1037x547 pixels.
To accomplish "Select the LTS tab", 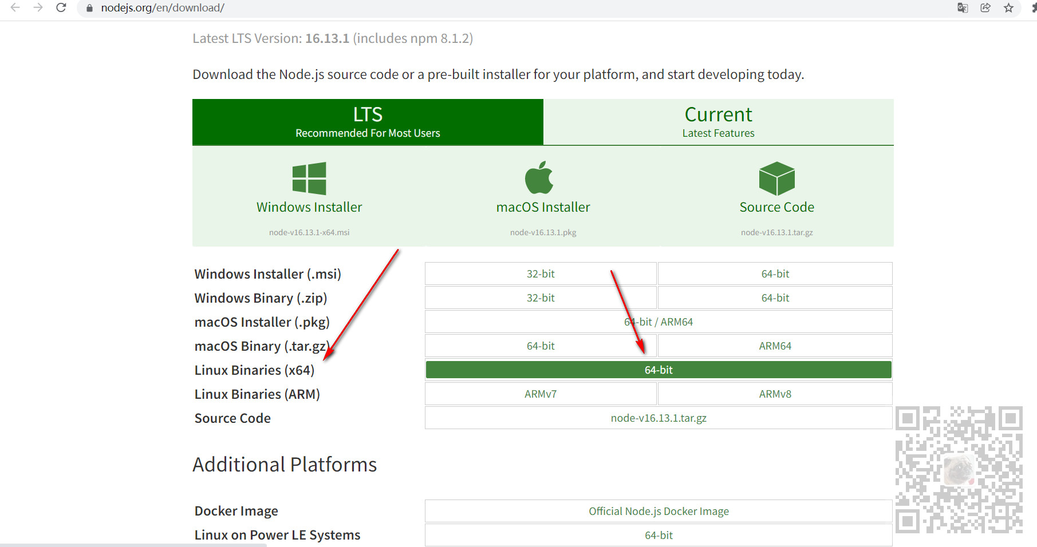I will coord(368,122).
